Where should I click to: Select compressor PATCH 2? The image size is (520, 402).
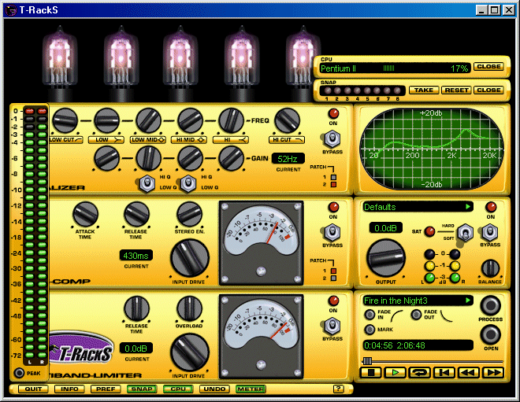333,278
